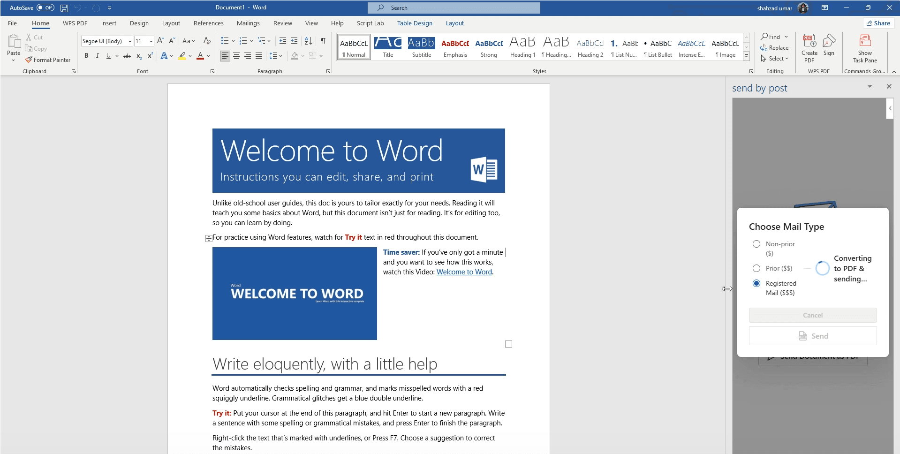
Task: Open the font size dropdown
Action: pos(151,41)
